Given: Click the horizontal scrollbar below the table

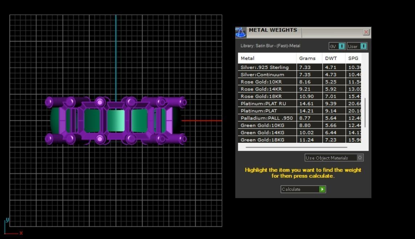Looking at the screenshot, I should pos(296,147).
